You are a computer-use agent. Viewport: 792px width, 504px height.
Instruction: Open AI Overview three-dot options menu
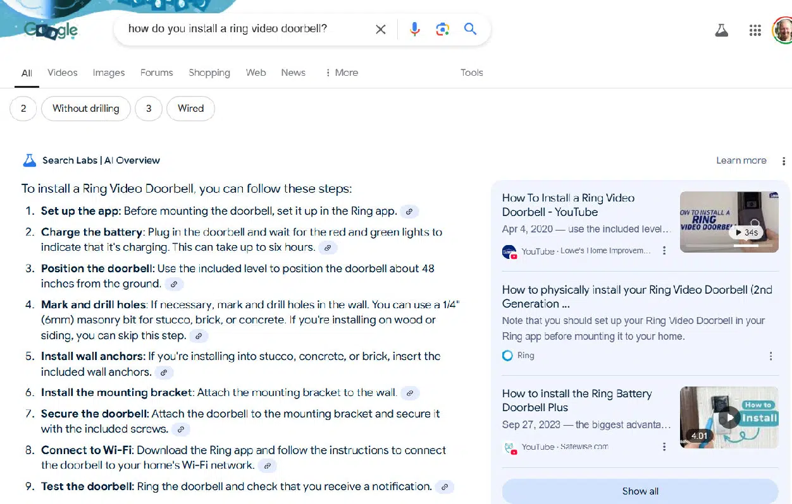784,161
